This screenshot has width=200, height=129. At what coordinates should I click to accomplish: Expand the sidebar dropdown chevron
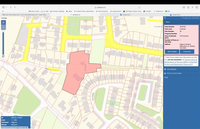tap(7, 7)
